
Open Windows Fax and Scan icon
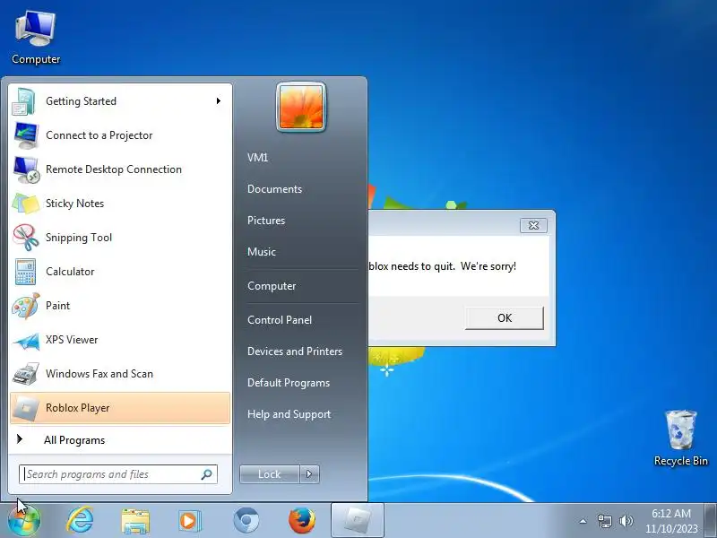tap(26, 374)
